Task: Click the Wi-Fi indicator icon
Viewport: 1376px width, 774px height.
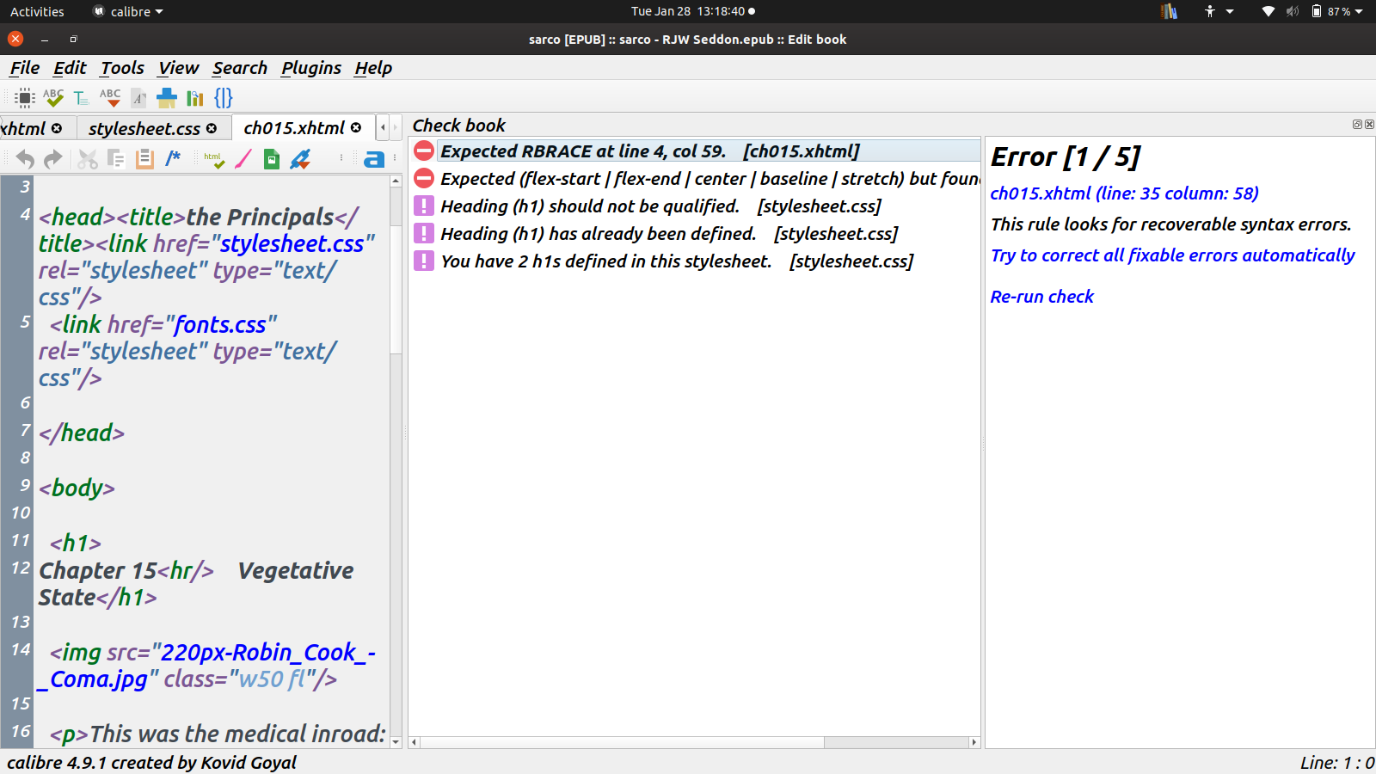Action: click(1268, 11)
